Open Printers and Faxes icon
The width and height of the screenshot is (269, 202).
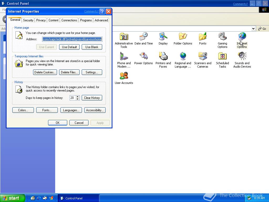click(x=163, y=56)
